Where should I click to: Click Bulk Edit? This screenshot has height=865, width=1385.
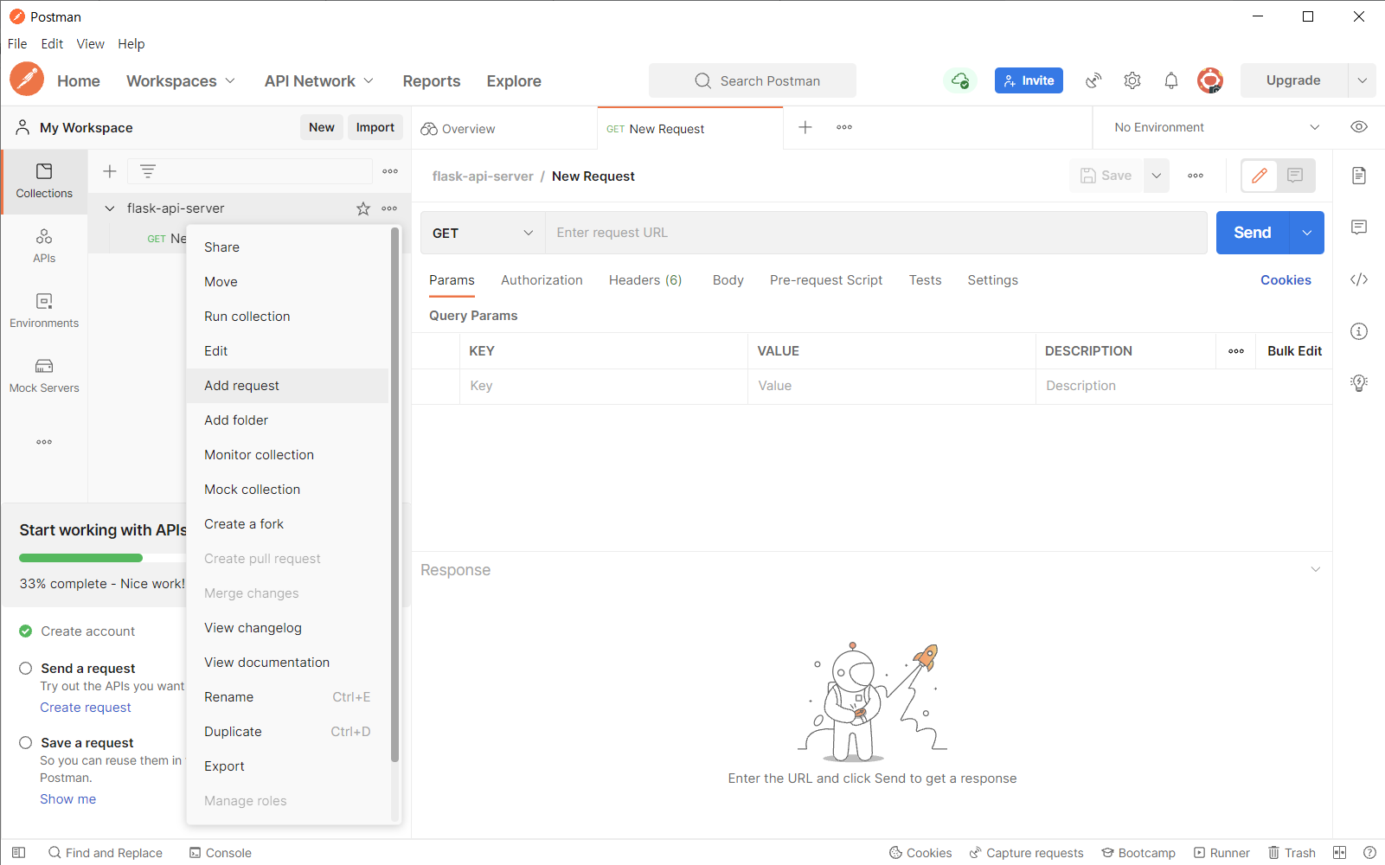(x=1294, y=351)
